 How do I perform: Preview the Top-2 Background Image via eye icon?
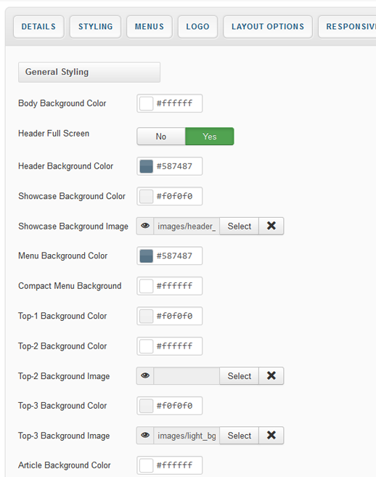(145, 375)
